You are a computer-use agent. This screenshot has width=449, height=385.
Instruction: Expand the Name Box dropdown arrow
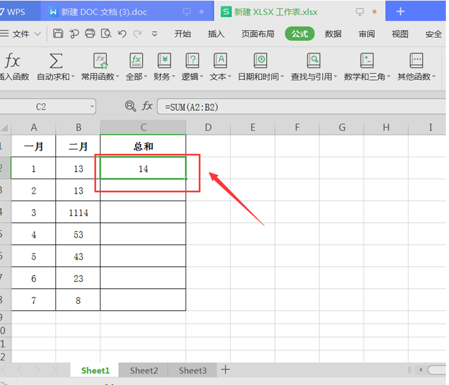(x=92, y=106)
